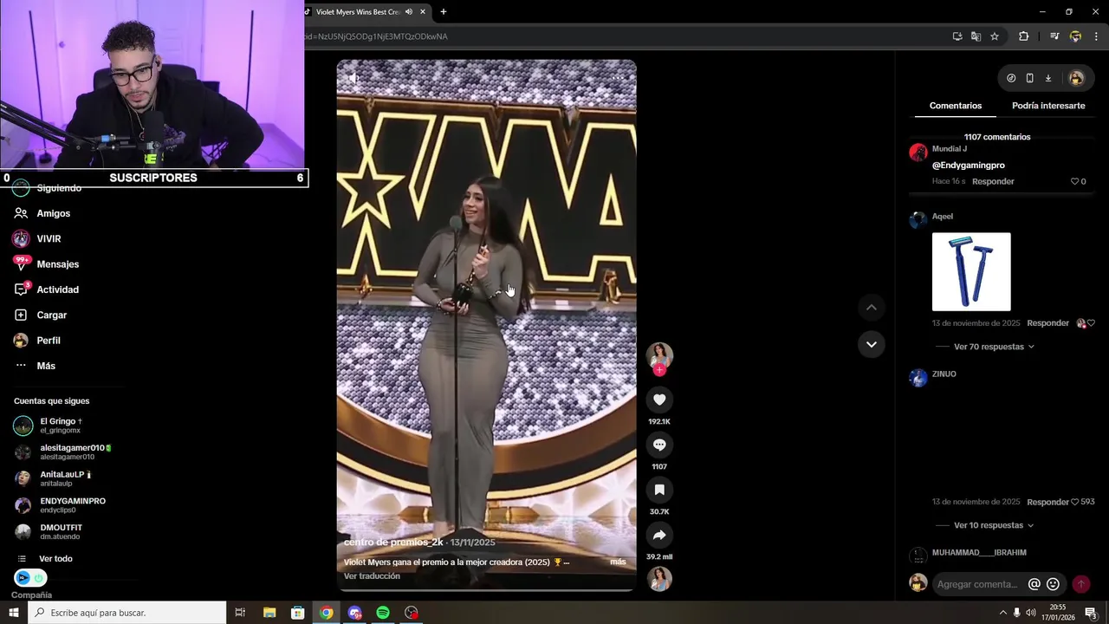The width and height of the screenshot is (1109, 624).
Task: Open Mundial J commenter profile name
Action: pyautogui.click(x=949, y=149)
